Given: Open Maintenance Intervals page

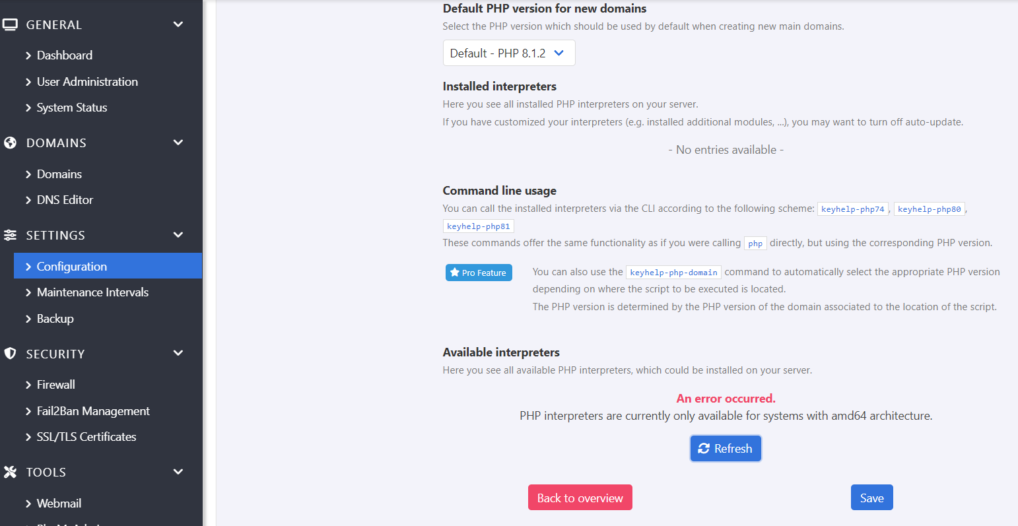Looking at the screenshot, I should (x=92, y=292).
